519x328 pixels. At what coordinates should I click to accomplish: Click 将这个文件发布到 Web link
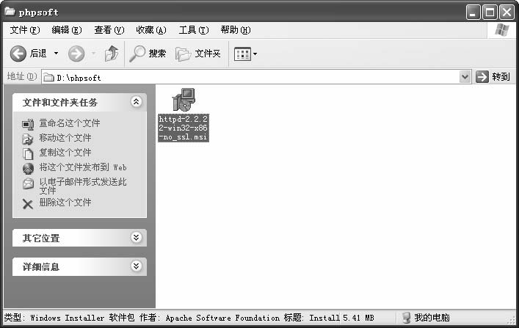pyautogui.click(x=83, y=167)
